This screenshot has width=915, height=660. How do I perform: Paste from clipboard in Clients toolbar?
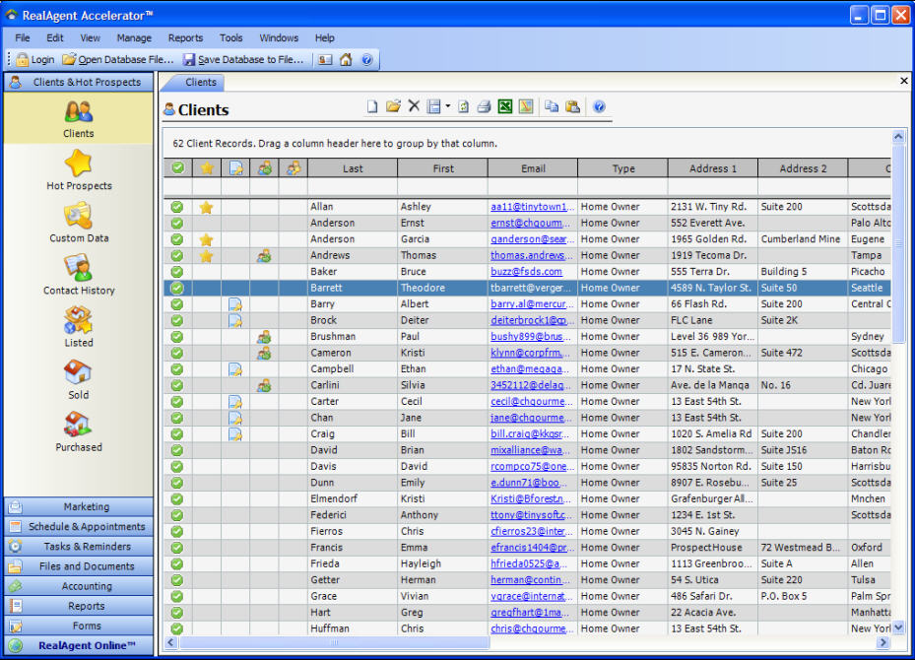point(572,106)
